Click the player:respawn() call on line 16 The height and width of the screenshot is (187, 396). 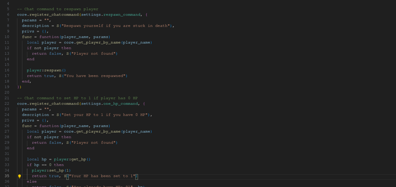(x=46, y=70)
